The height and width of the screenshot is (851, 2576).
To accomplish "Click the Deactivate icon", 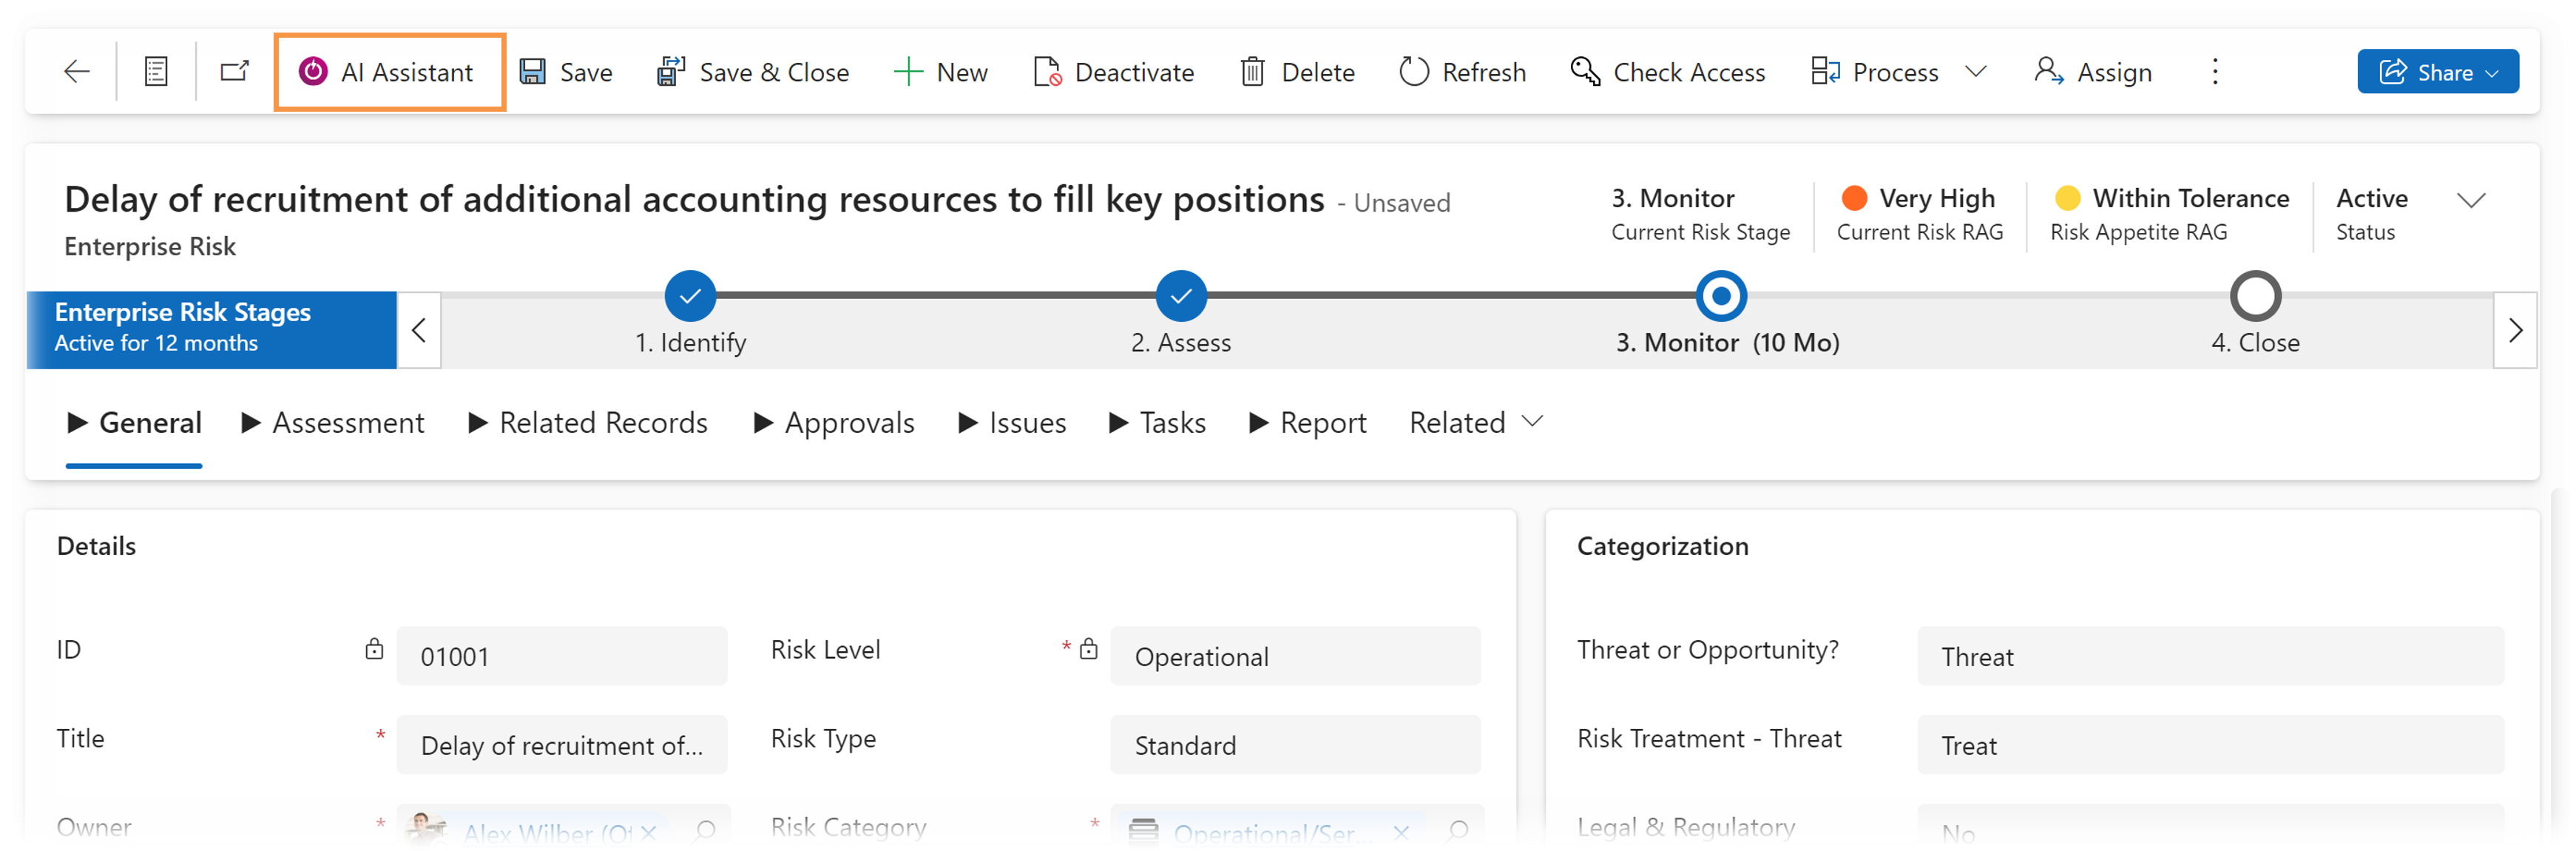I will tap(1048, 70).
